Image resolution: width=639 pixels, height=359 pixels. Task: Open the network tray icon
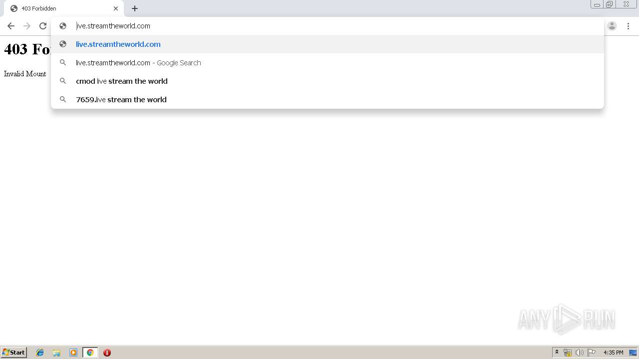click(568, 353)
